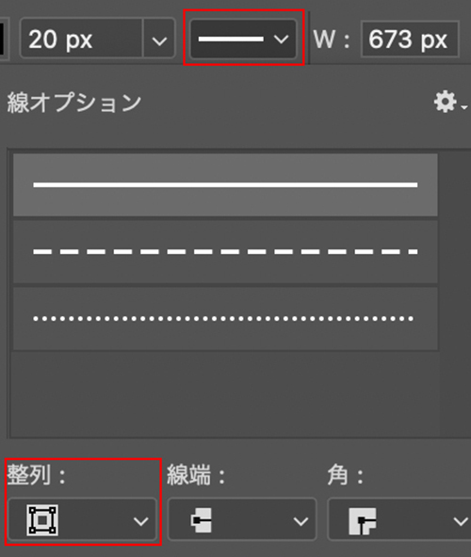Select the solid line stroke preset

[225, 184]
